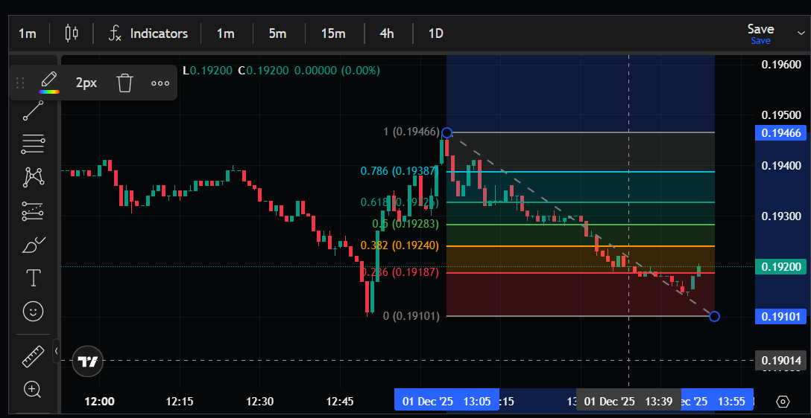Image resolution: width=811 pixels, height=418 pixels.
Task: Click the 12:00 time axis label
Action: [99, 402]
